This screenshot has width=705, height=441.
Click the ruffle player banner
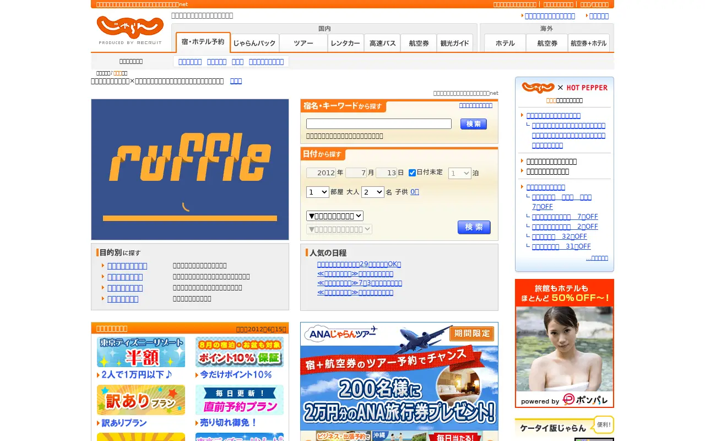190,169
